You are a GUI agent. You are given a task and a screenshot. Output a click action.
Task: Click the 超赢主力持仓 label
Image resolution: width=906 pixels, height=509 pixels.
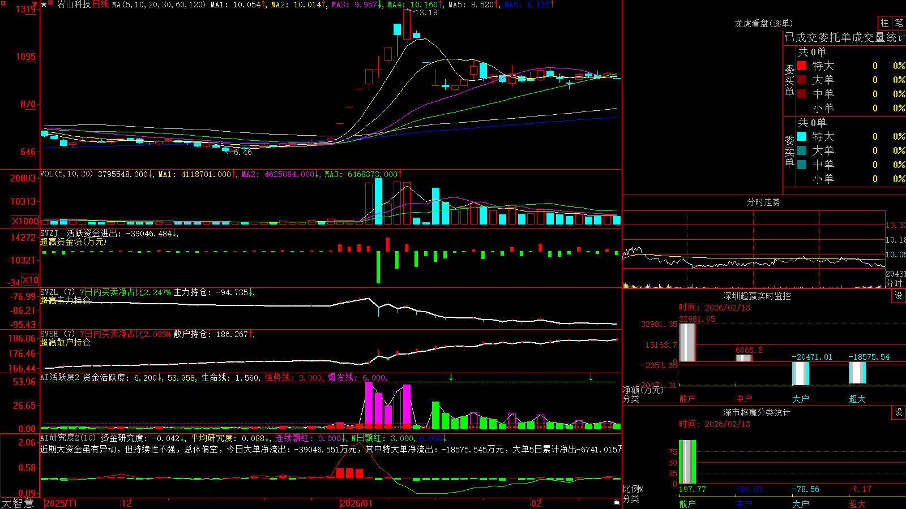[x=65, y=300]
